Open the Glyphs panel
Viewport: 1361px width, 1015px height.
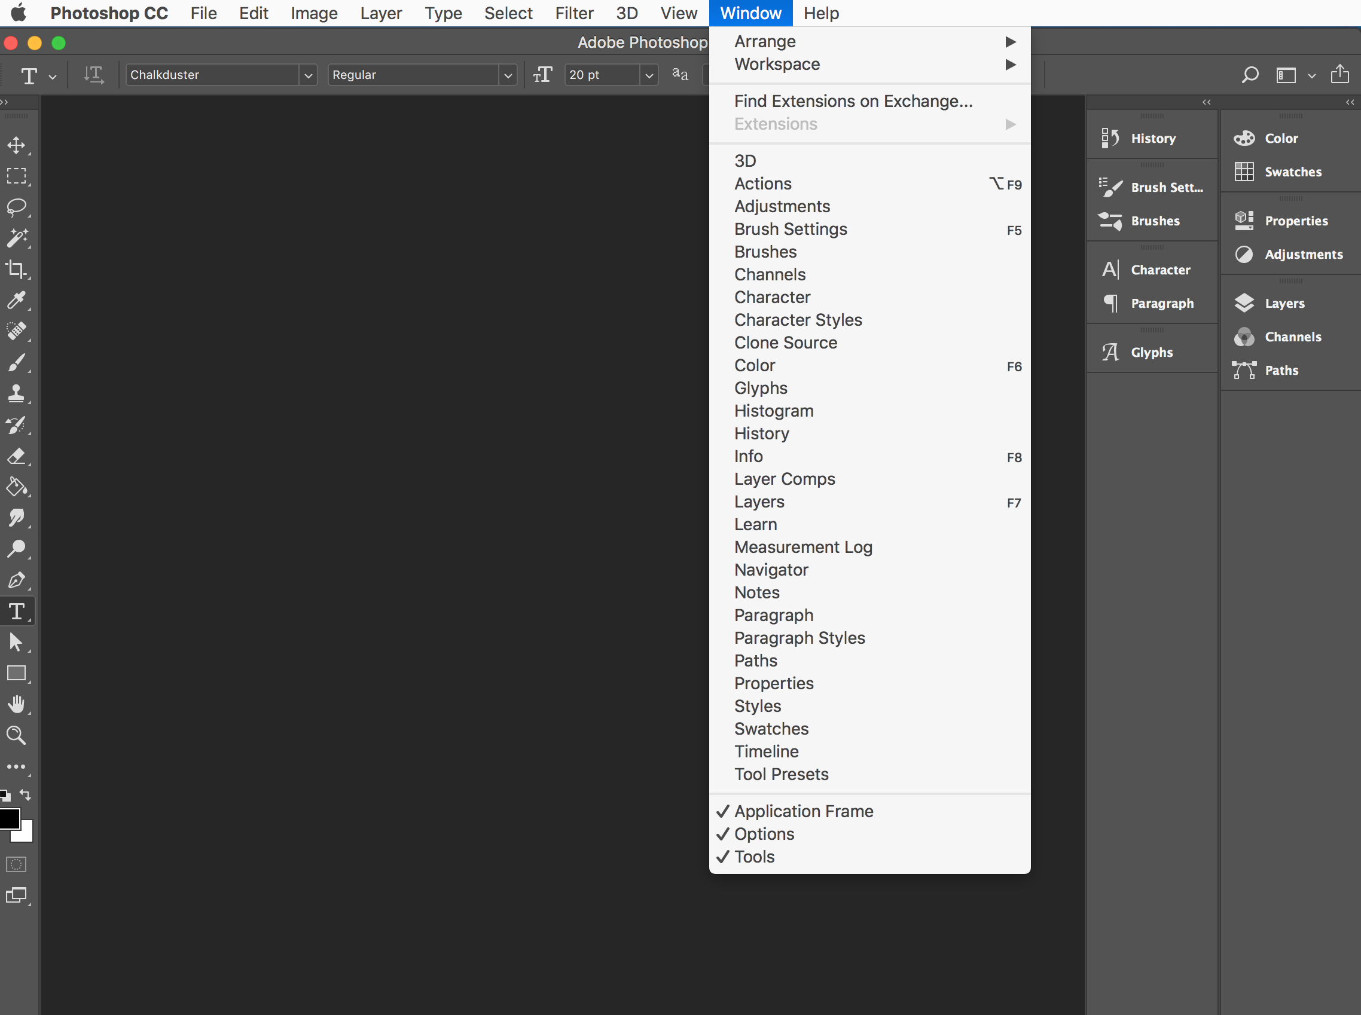(761, 387)
